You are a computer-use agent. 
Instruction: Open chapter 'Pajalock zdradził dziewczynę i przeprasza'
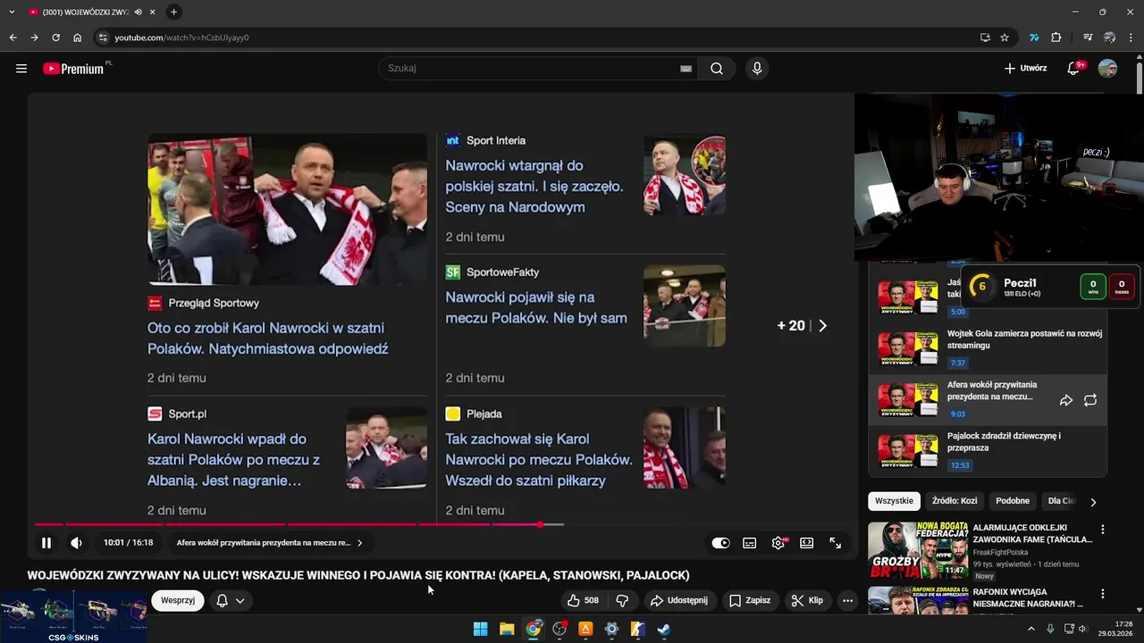pos(988,451)
